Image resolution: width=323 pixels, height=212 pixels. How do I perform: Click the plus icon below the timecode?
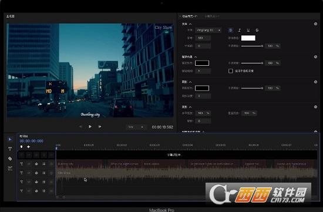(x=28, y=147)
